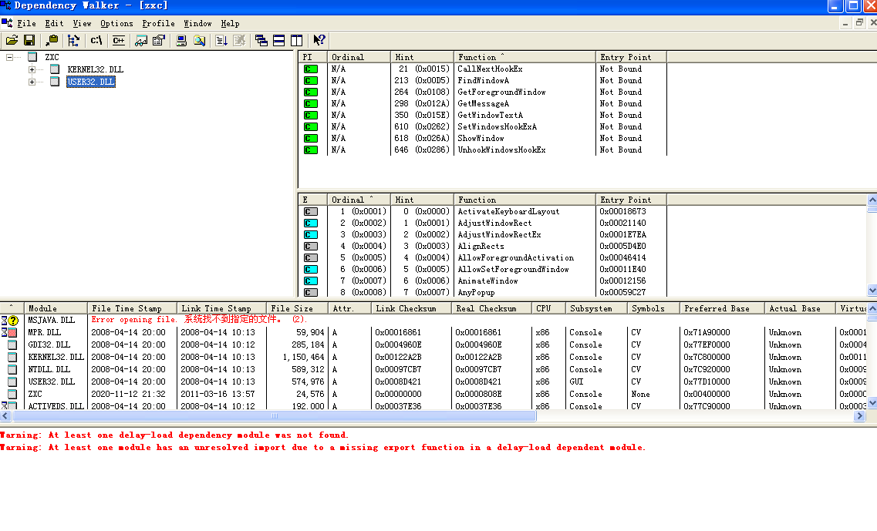The height and width of the screenshot is (531, 877).
Task: Click the Save floppy disk toolbar icon
Action: [29, 40]
